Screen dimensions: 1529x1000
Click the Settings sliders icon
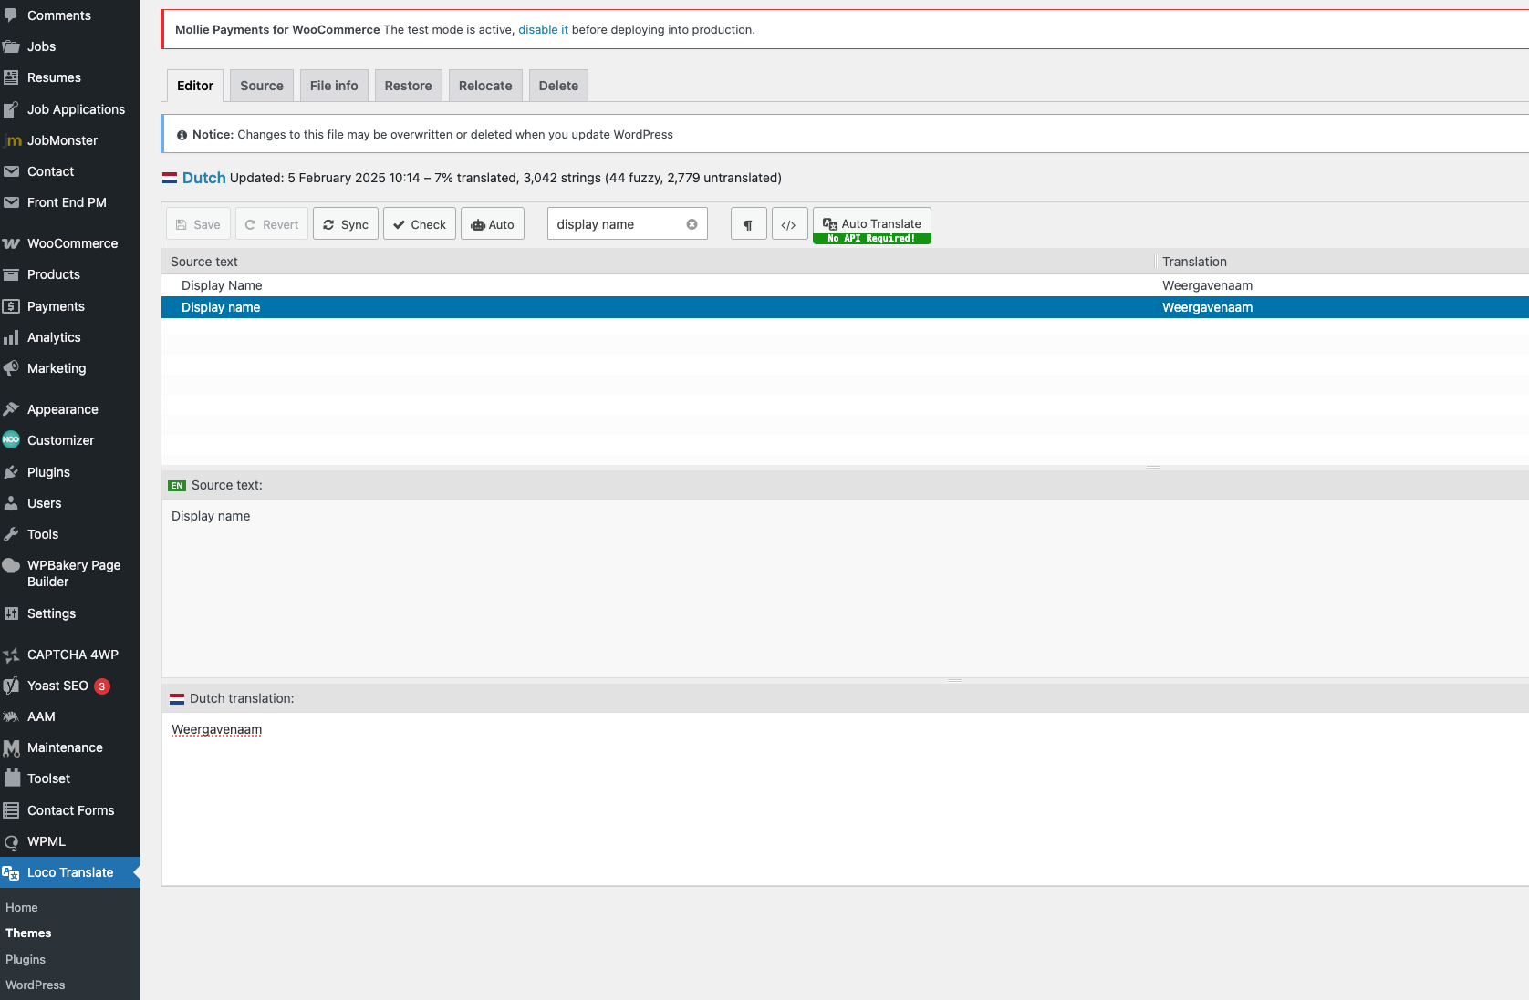tap(11, 613)
